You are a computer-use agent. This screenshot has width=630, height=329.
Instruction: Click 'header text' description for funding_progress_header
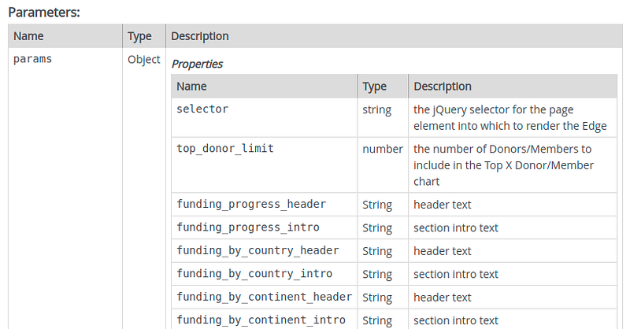pyautogui.click(x=442, y=205)
